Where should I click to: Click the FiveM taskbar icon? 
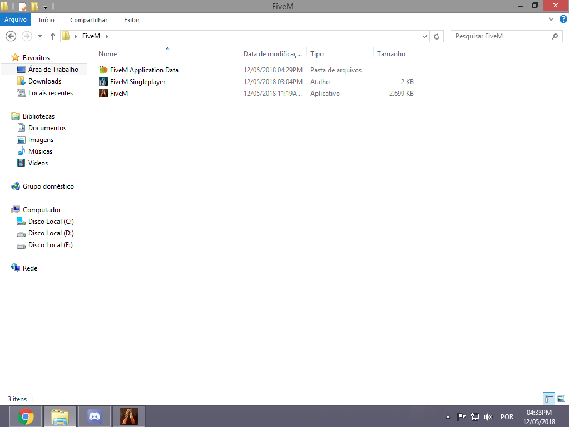click(129, 416)
